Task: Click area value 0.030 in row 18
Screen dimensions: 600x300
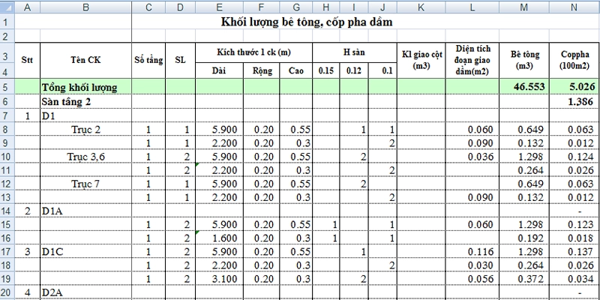Action: [472, 265]
